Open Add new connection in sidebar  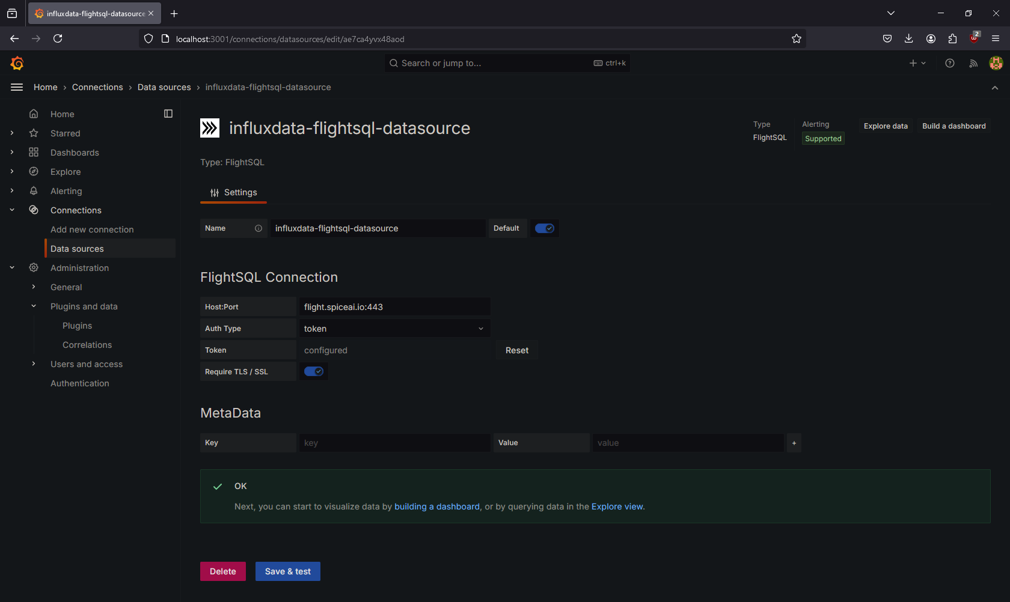click(92, 230)
